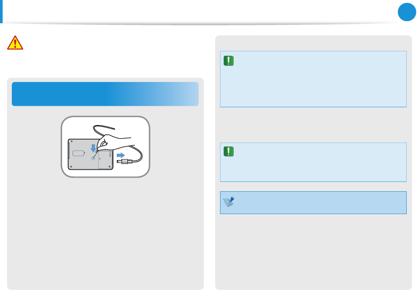Select the second light blue caution box

(x=313, y=162)
